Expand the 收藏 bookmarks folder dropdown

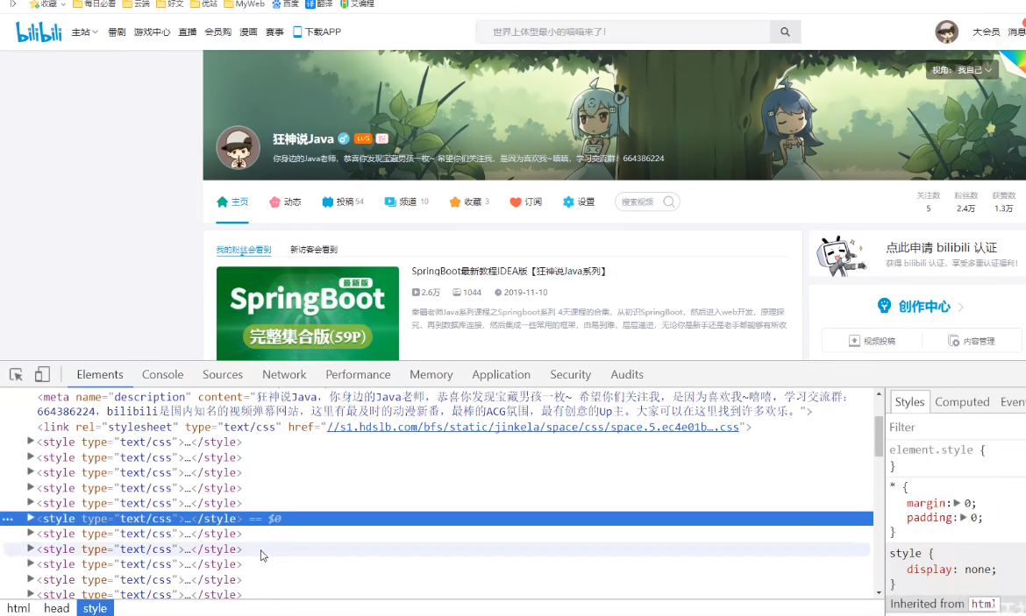pyautogui.click(x=63, y=4)
